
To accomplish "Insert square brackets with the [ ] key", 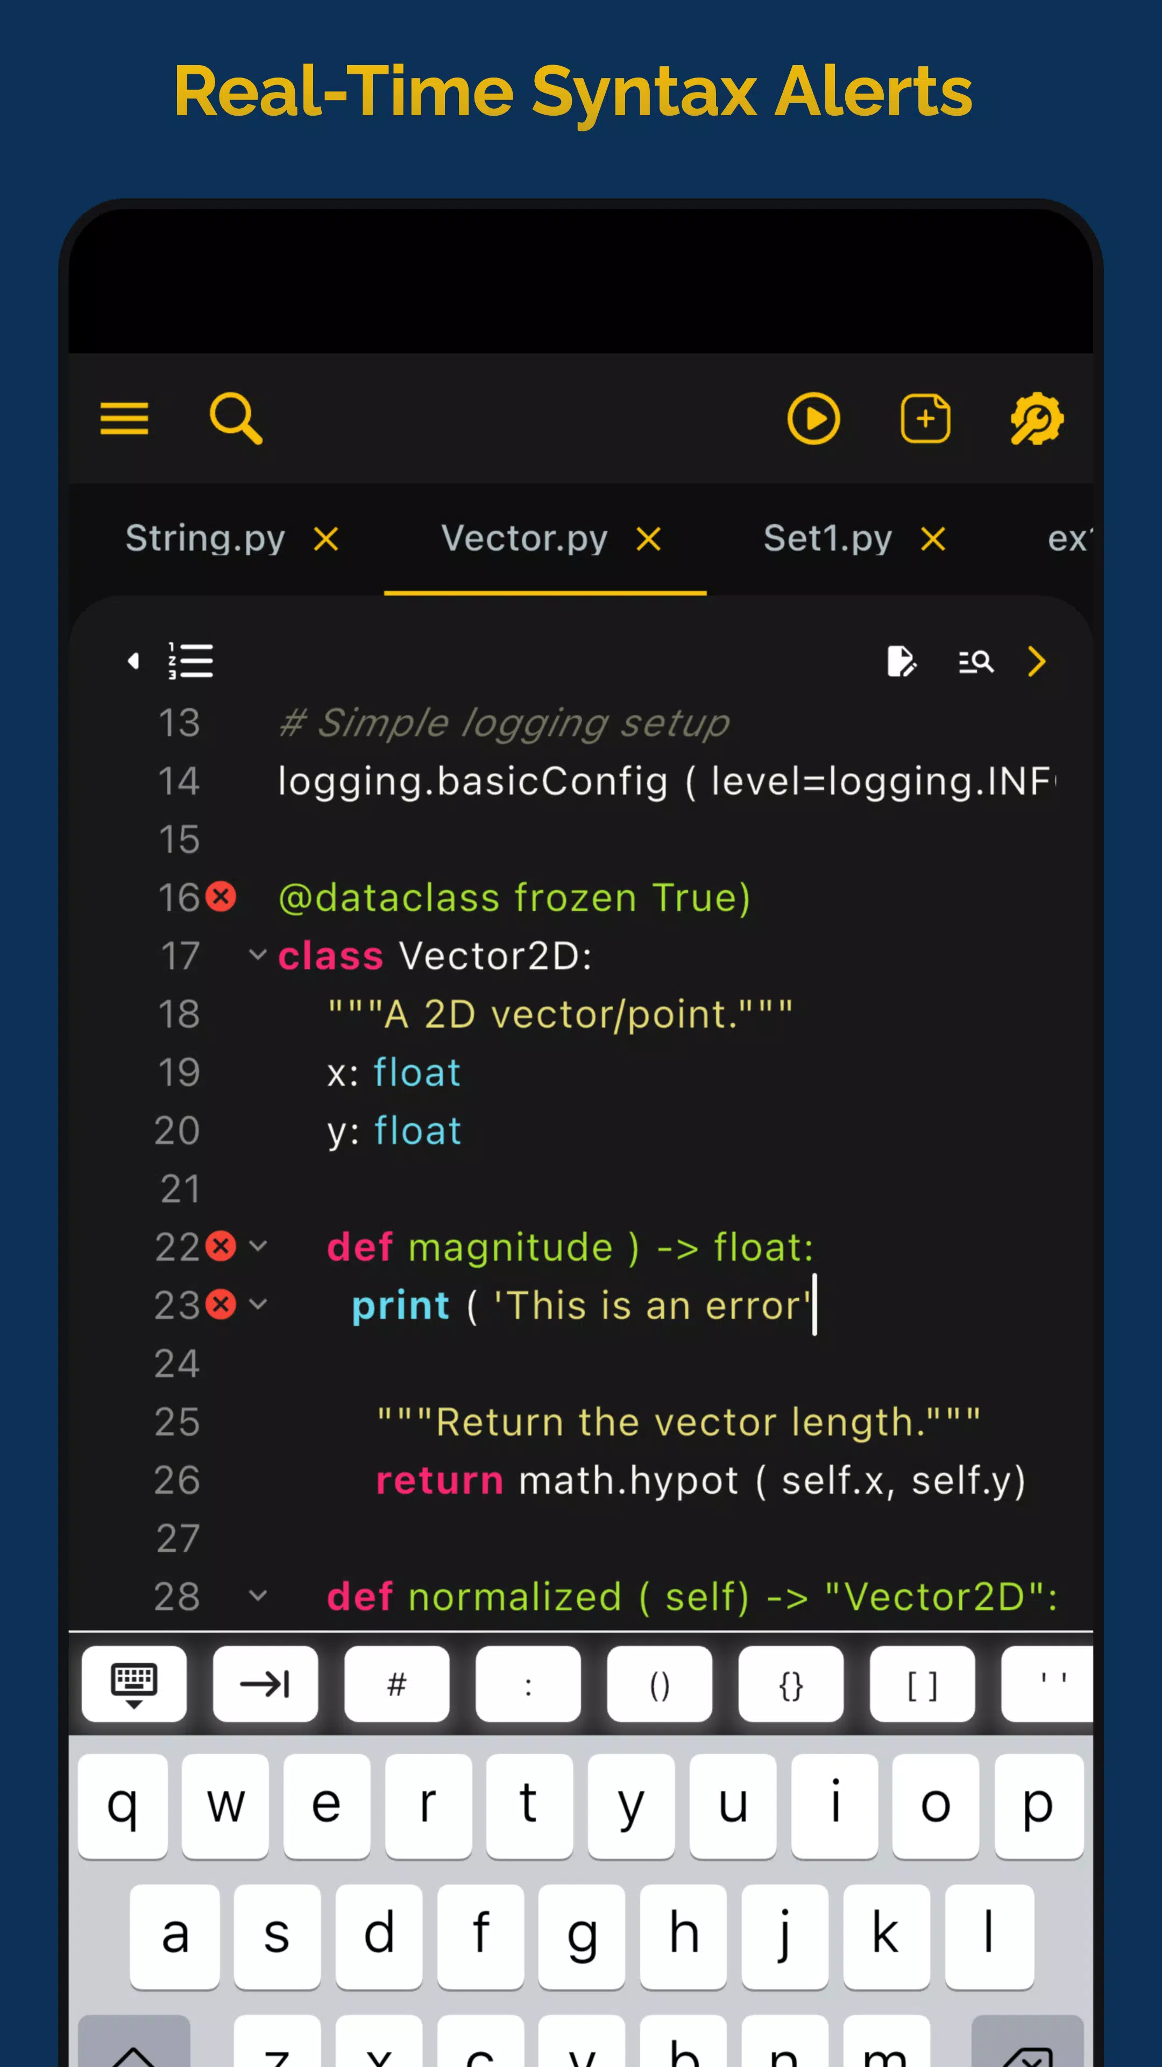I will point(922,1684).
